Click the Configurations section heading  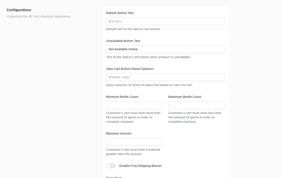click(19, 10)
